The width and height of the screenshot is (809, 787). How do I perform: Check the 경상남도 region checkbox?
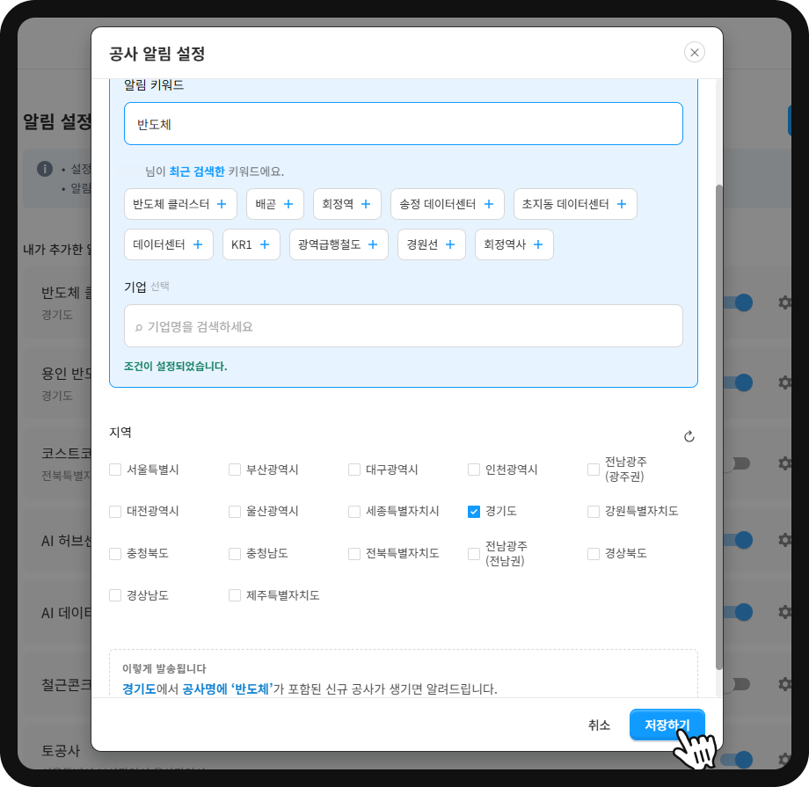115,595
